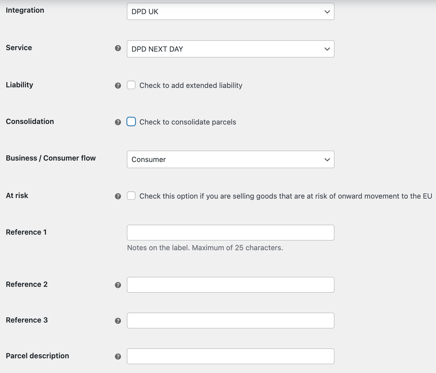Focus the Reference 1 text field
Image resolution: width=436 pixels, height=373 pixels.
point(230,233)
